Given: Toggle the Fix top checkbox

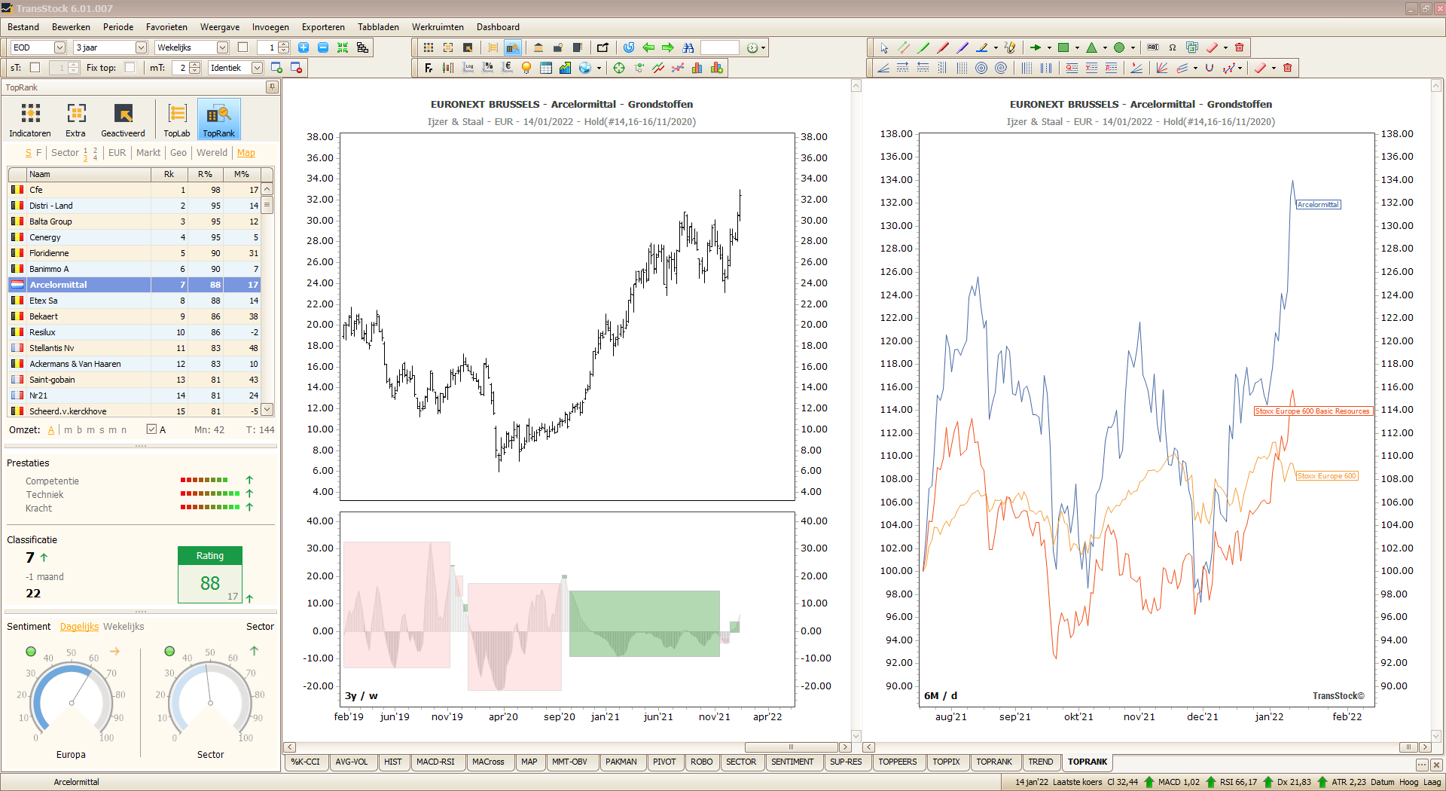Looking at the screenshot, I should [130, 68].
